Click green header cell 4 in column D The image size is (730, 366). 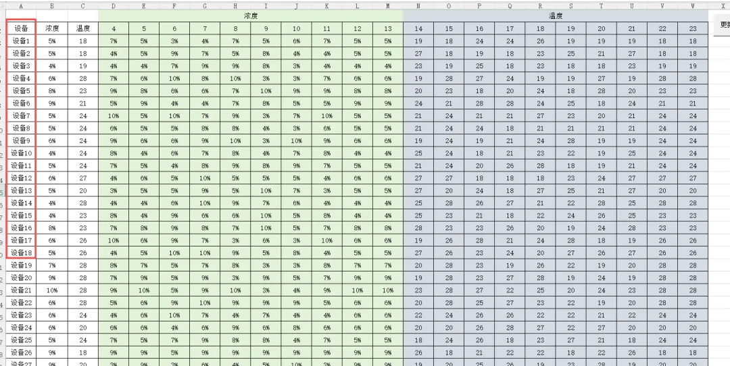(x=114, y=28)
